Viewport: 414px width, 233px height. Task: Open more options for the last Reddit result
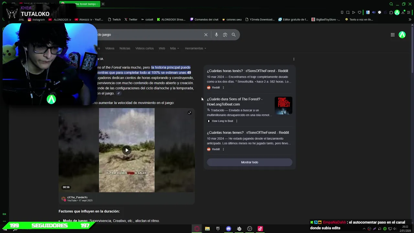[x=223, y=149]
